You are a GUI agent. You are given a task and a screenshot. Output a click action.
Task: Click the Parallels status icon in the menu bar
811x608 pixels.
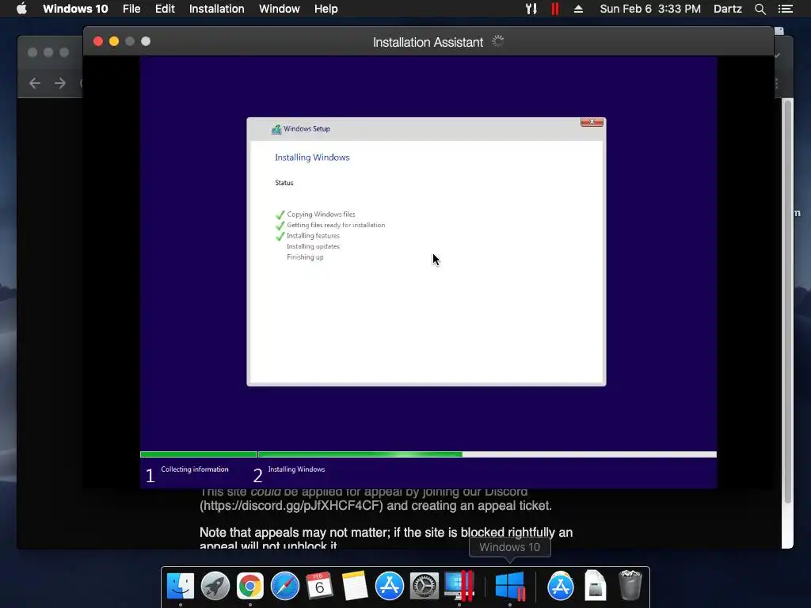[x=555, y=9]
